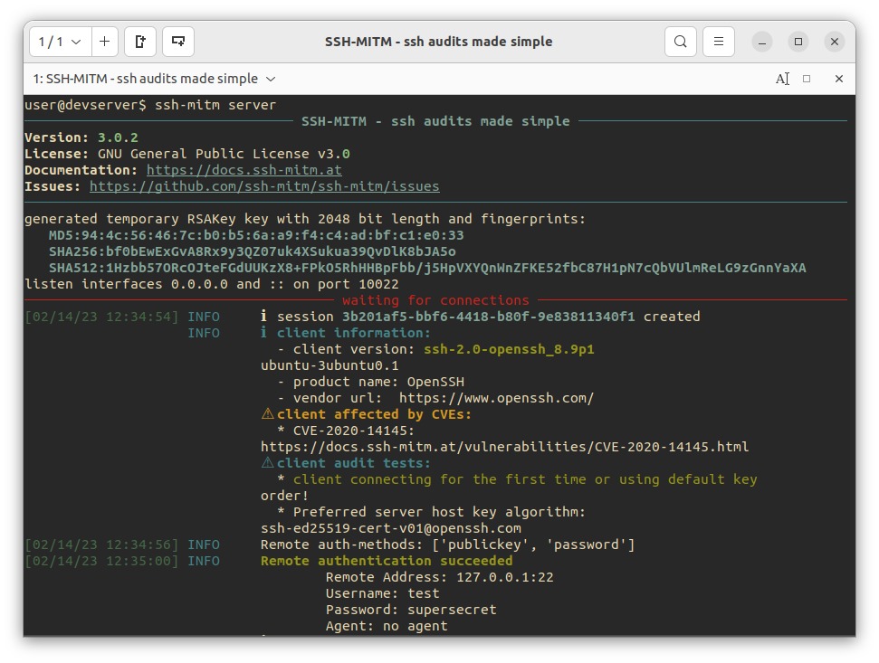Click the 'Remote auth-methods' line
Viewport: 879px width, 663px height.
pos(447,545)
